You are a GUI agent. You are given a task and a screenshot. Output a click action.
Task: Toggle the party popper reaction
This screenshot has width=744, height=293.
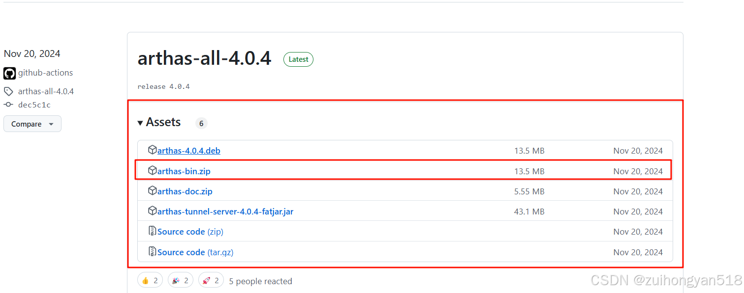[181, 280]
